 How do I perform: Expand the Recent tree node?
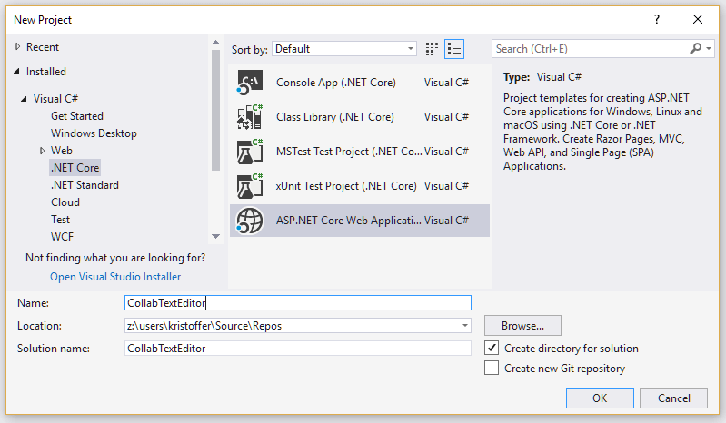[17, 46]
